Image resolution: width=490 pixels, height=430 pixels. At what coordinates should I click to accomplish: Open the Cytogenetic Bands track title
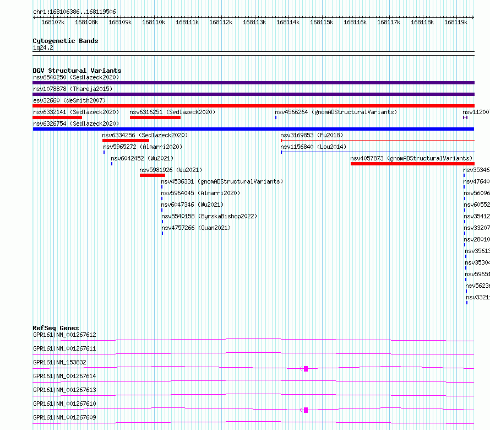(x=66, y=41)
